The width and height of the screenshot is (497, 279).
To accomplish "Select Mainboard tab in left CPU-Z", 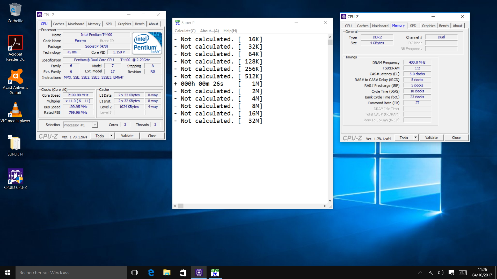I will tap(76, 24).
